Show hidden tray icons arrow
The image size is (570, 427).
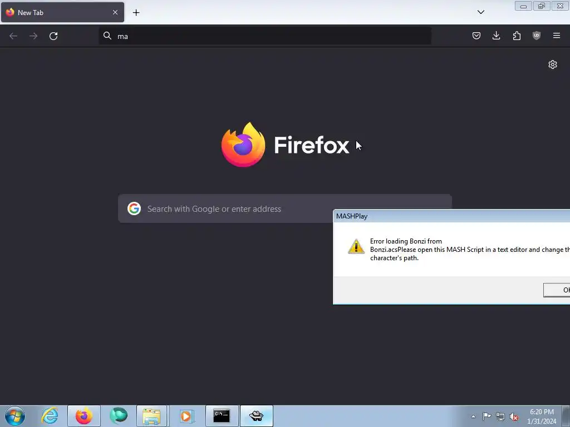pos(473,416)
